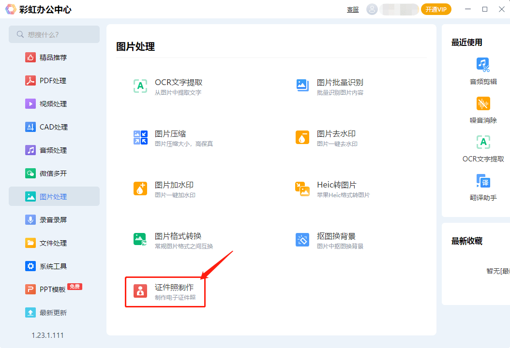
Task: Open Heic转图片 converter icon
Action: 302,188
